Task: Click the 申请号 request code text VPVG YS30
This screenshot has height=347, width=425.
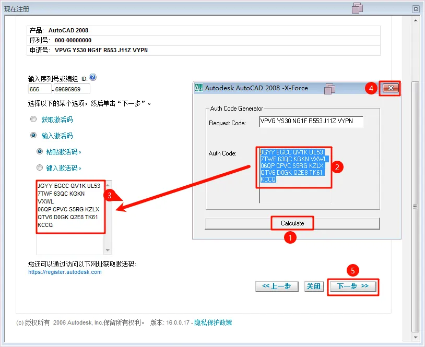Action: pyautogui.click(x=101, y=50)
